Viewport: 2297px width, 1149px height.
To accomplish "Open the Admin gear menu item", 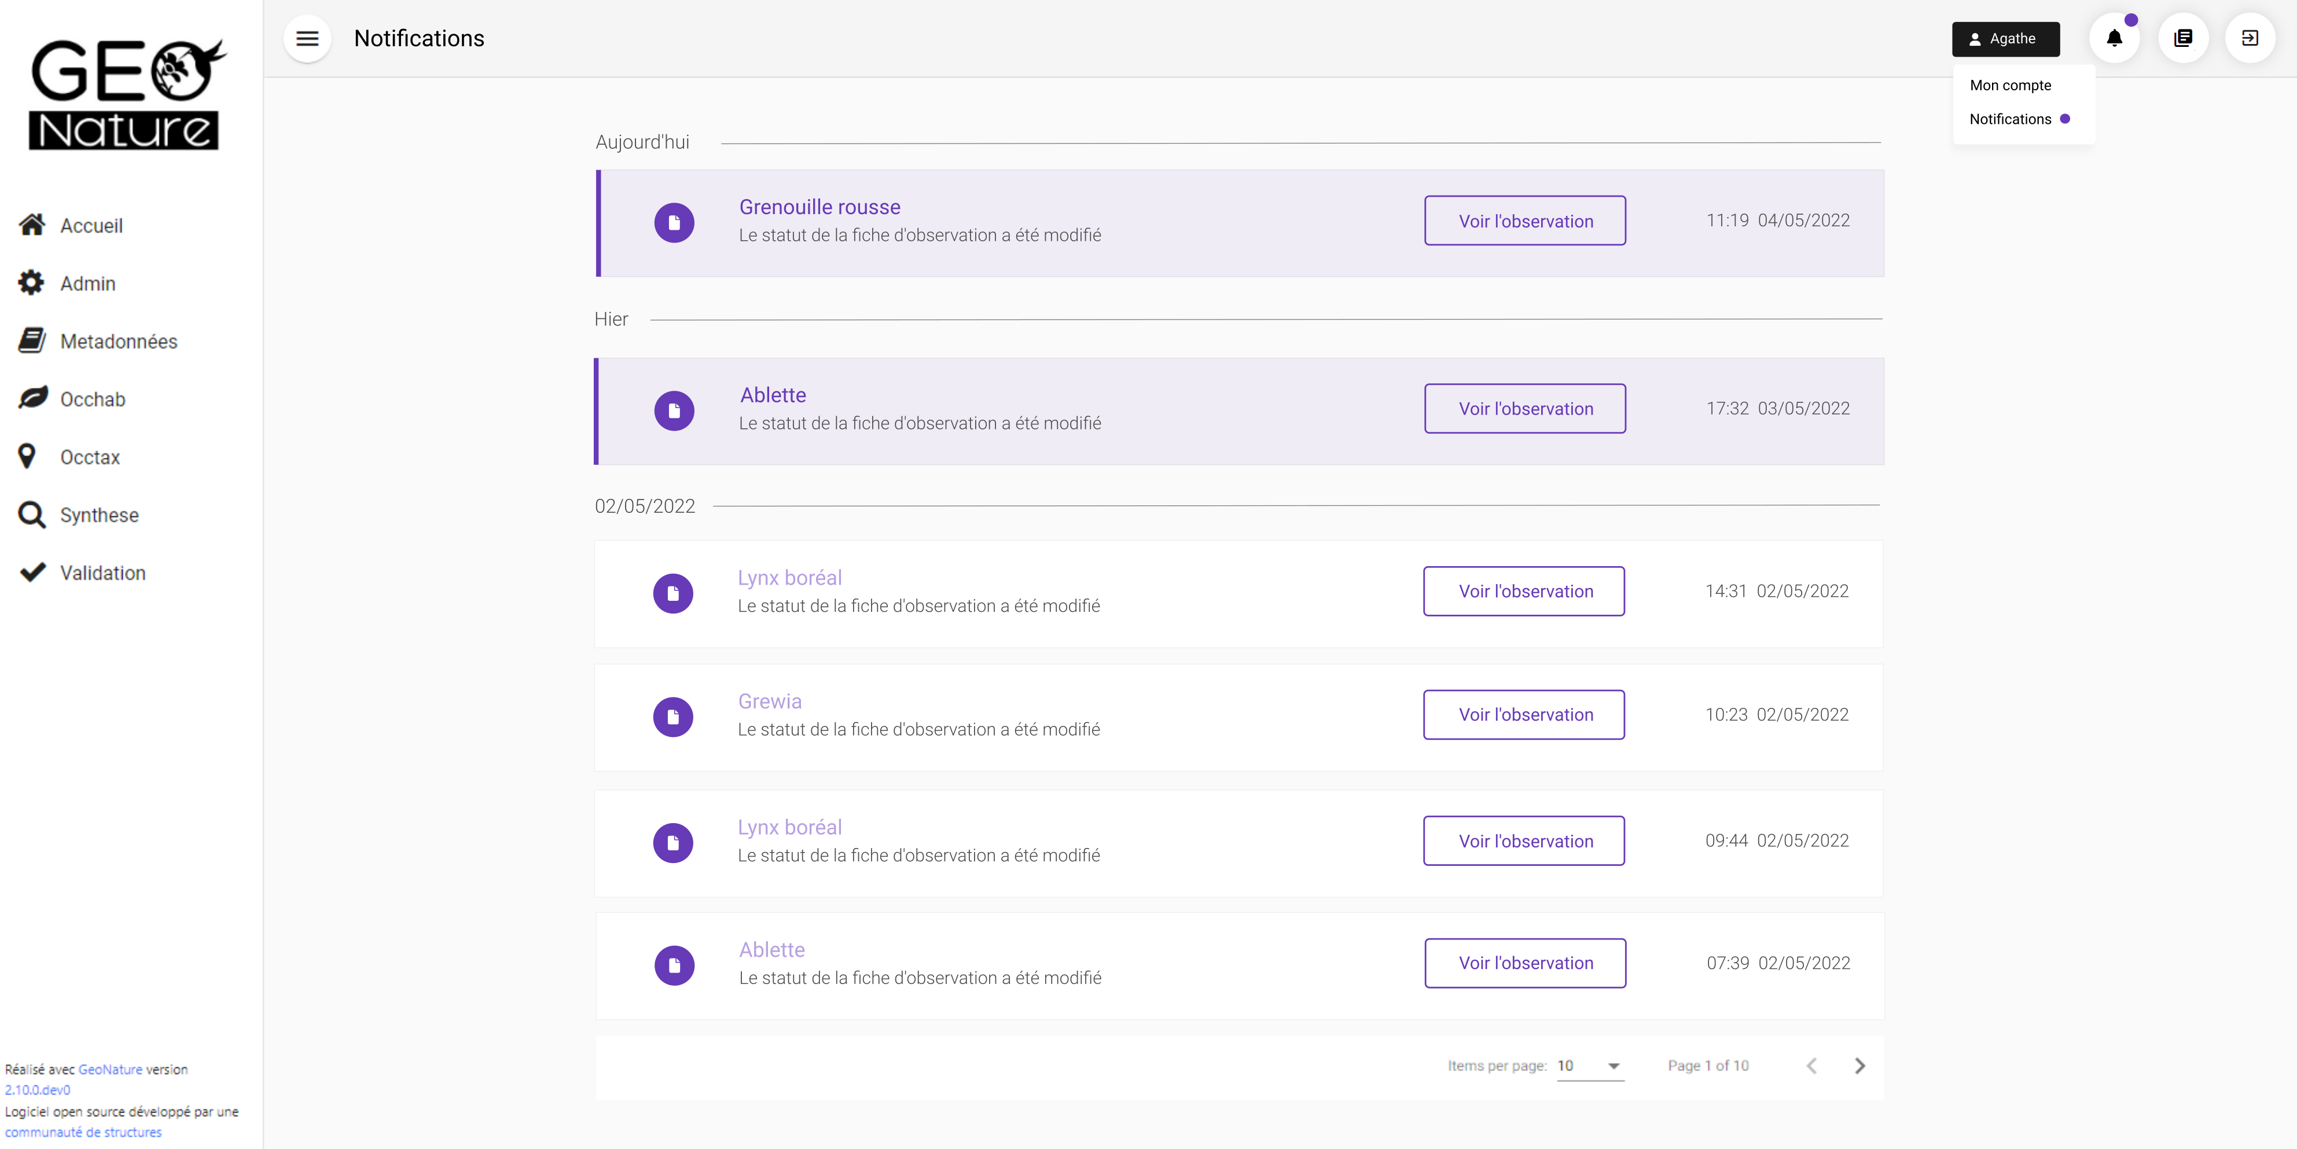I will click(87, 284).
